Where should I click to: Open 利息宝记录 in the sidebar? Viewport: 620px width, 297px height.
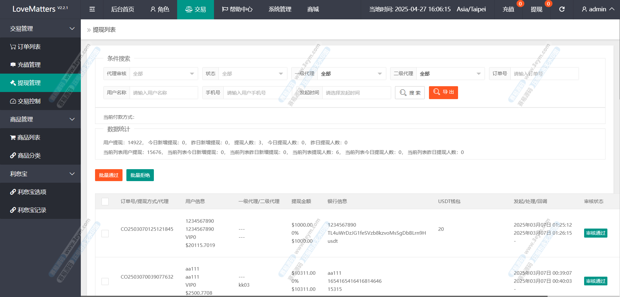tap(32, 210)
